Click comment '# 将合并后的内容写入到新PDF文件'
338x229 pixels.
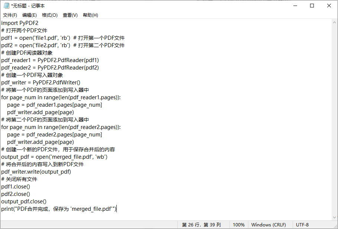click(42, 164)
